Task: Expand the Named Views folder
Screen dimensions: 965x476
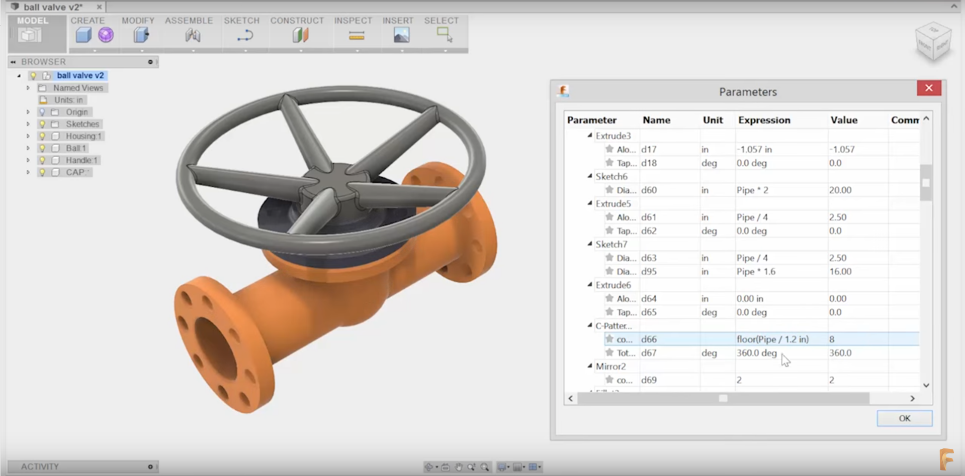Action: 28,88
